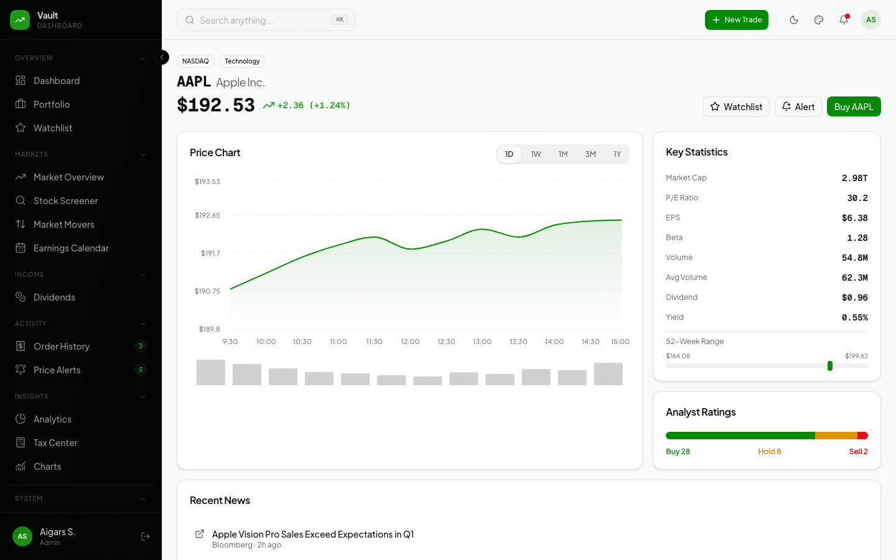Switch chart to 1W timeframe
This screenshot has width=896, height=560.
[x=536, y=154]
